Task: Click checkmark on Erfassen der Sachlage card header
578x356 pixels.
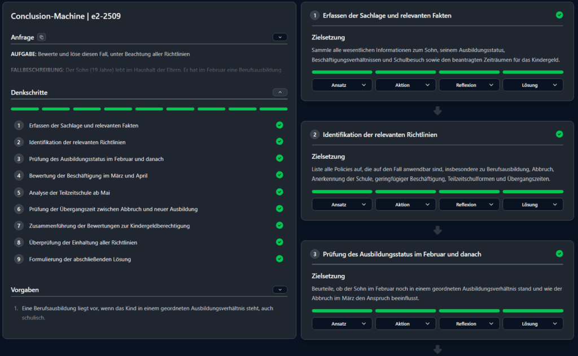Action: (559, 15)
